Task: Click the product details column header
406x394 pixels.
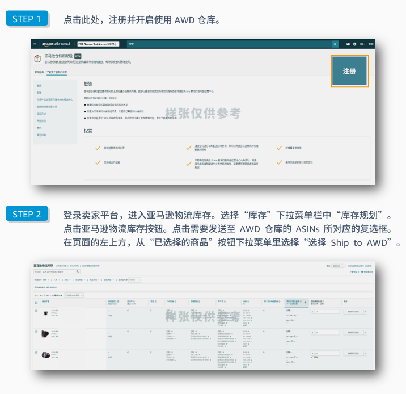Action: (x=46, y=301)
